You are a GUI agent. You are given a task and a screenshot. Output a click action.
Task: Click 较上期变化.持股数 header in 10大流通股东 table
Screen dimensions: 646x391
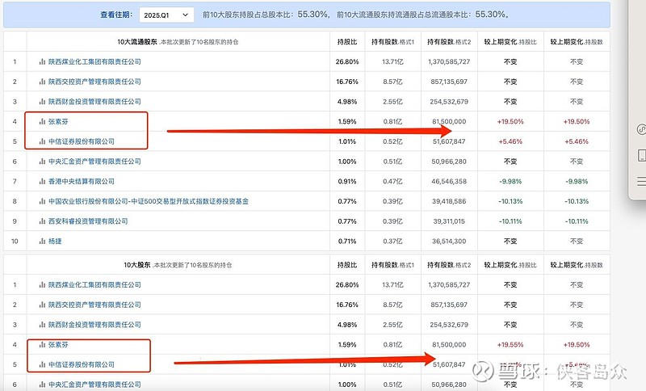577,42
